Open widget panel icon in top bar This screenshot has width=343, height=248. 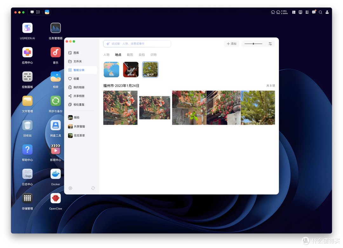pos(294,12)
